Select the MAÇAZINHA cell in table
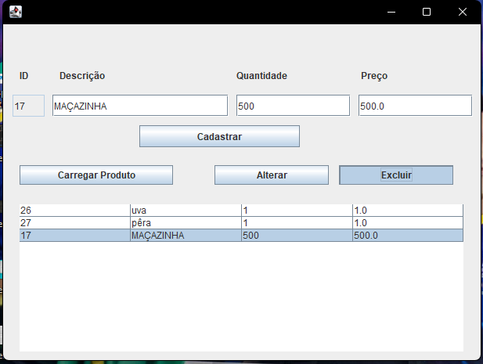483x364 pixels. point(186,236)
